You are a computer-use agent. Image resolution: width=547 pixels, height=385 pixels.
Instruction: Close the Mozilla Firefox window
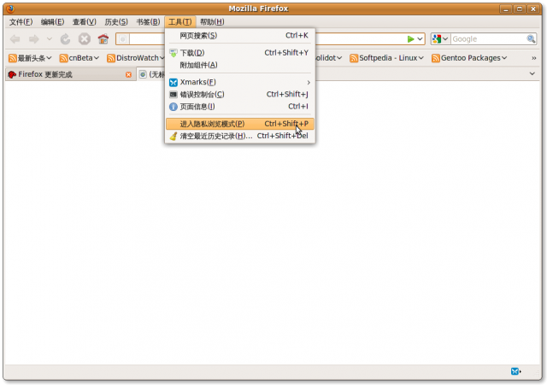[x=533, y=9]
